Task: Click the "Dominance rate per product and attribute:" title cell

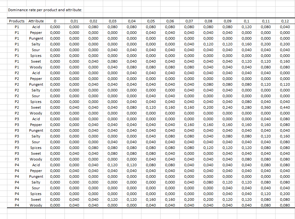Action: (45, 10)
